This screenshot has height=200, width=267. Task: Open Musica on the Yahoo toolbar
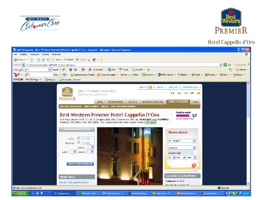[238, 75]
